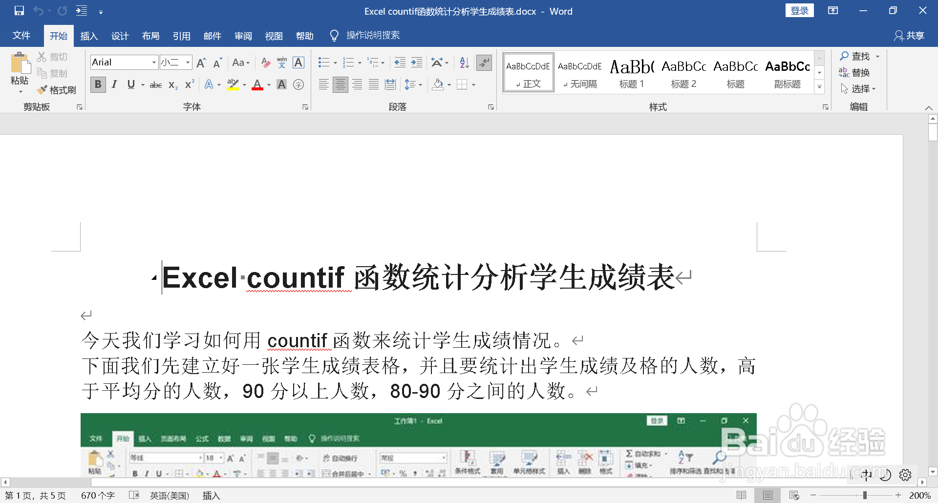The image size is (938, 503).
Task: Apply subscript formatting
Action: 173,85
